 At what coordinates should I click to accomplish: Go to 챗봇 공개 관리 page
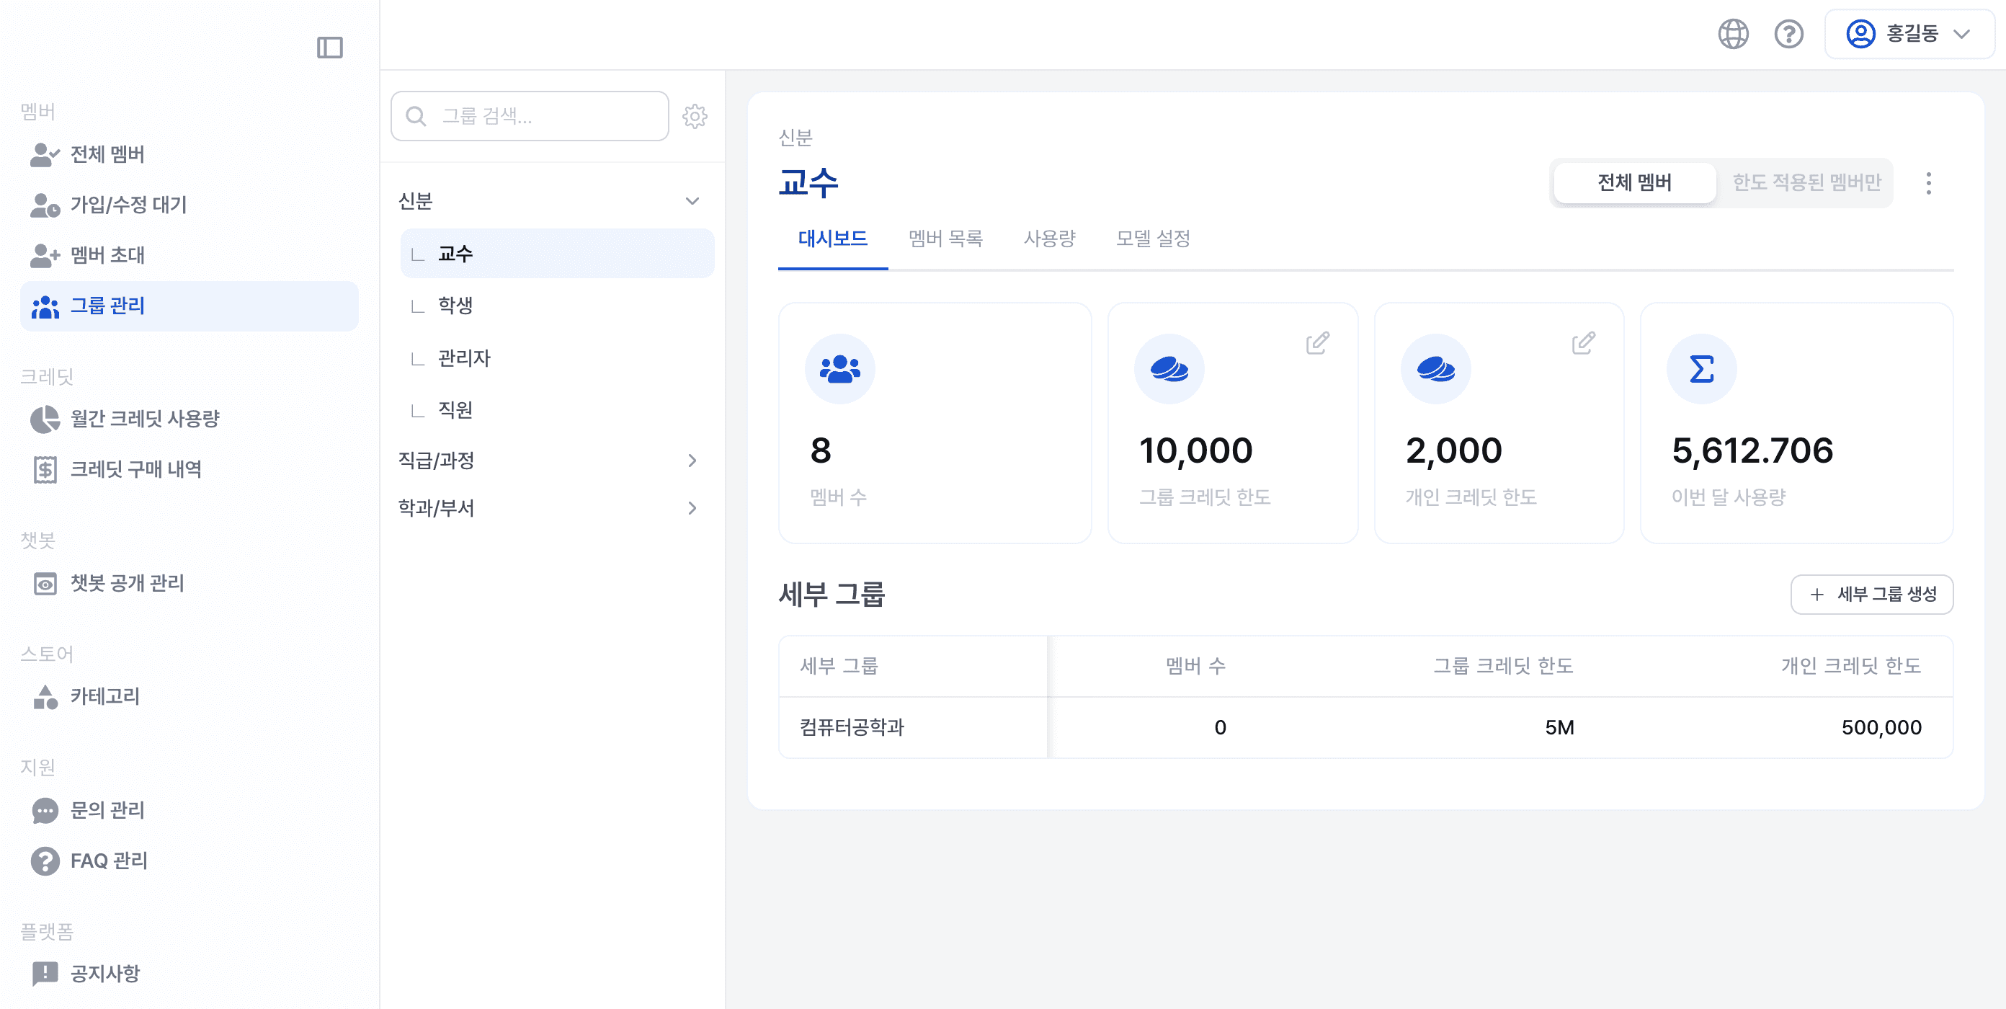point(127,583)
